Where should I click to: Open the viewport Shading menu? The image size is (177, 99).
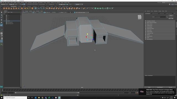point(27,11)
